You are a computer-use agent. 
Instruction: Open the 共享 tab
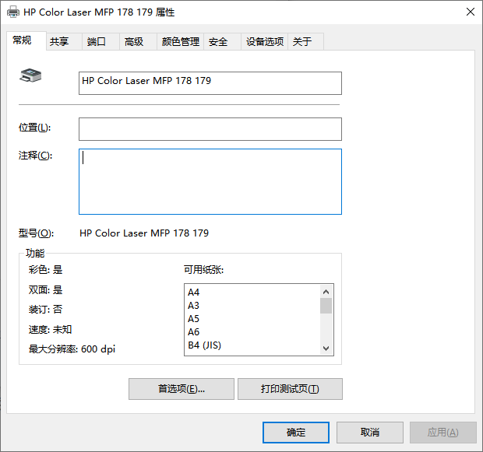click(x=64, y=41)
